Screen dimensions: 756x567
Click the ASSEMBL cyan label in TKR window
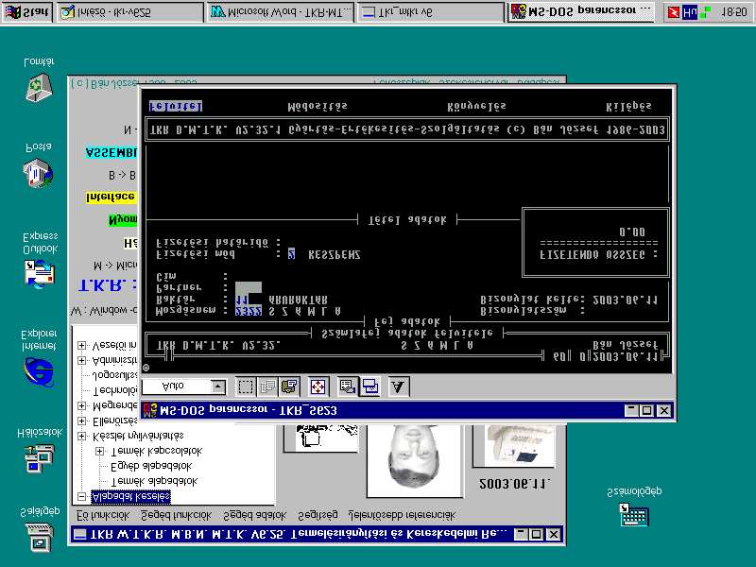click(112, 153)
